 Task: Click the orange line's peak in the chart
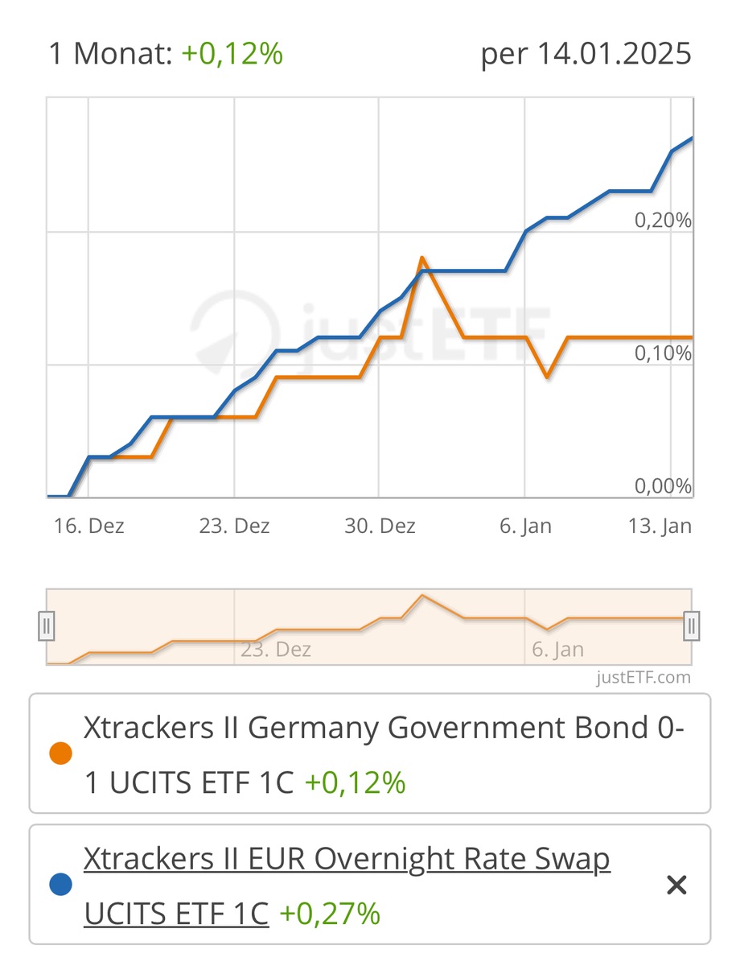click(421, 258)
